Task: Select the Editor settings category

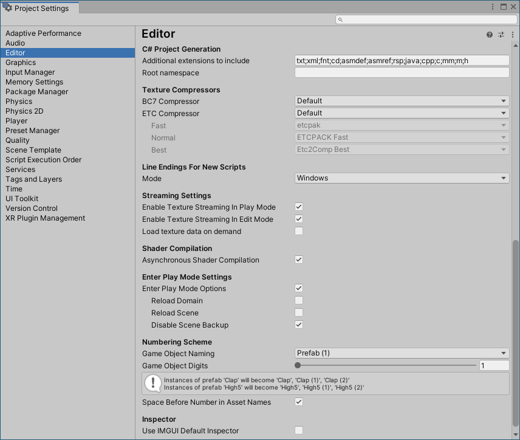Action: (67, 53)
